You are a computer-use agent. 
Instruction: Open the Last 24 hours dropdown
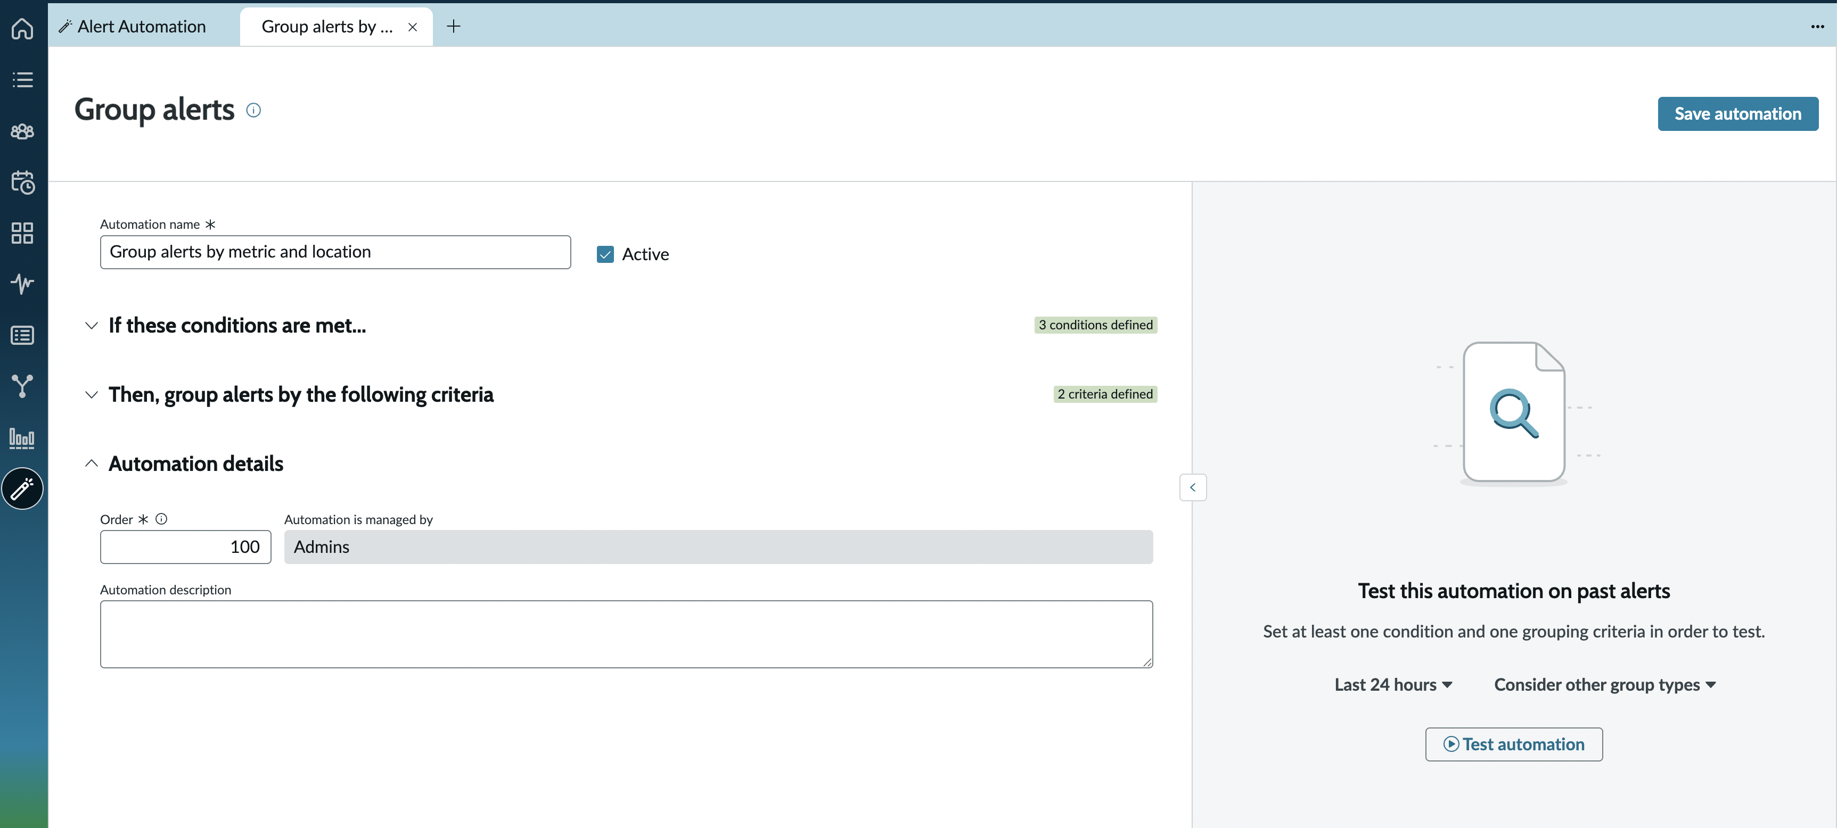tap(1393, 685)
